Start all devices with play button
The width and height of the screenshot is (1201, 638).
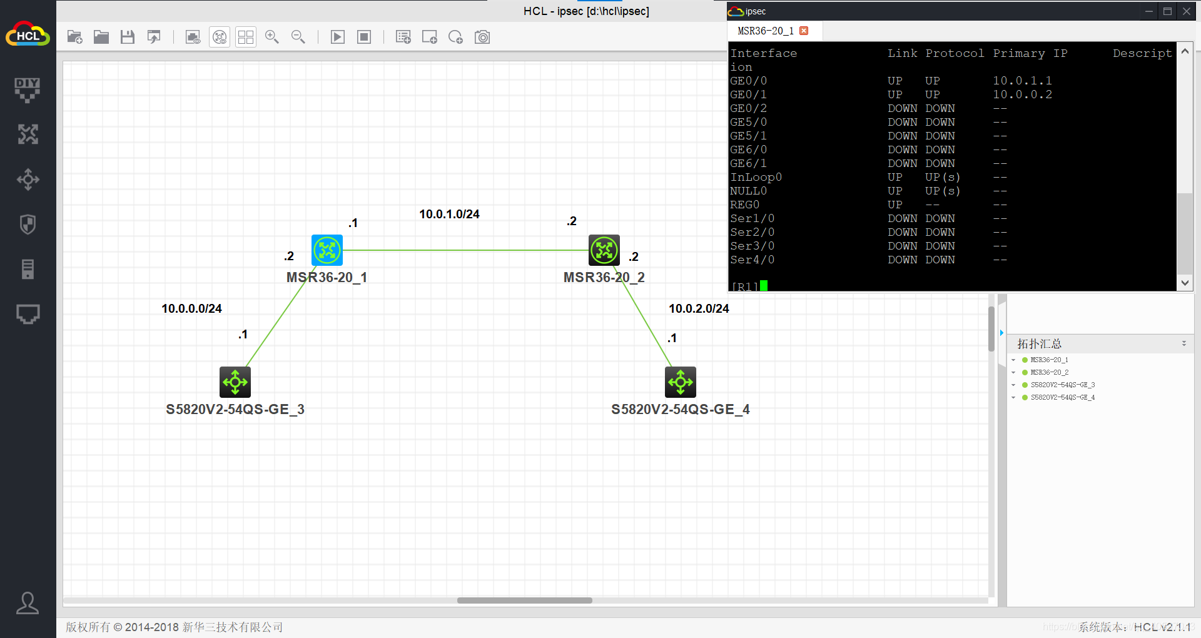click(x=338, y=37)
